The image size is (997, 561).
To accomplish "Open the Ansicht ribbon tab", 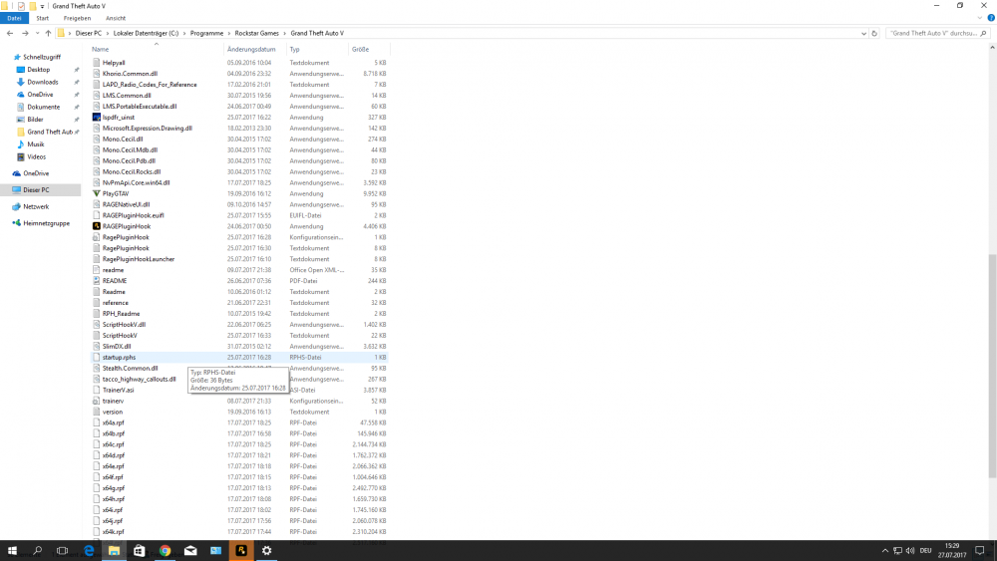I will (x=115, y=18).
